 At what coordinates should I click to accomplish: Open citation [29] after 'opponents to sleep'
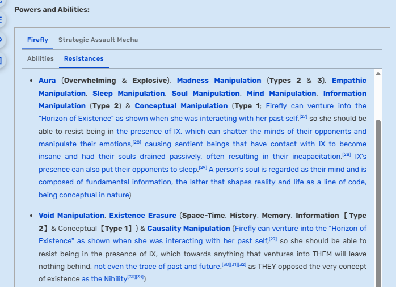(x=203, y=167)
